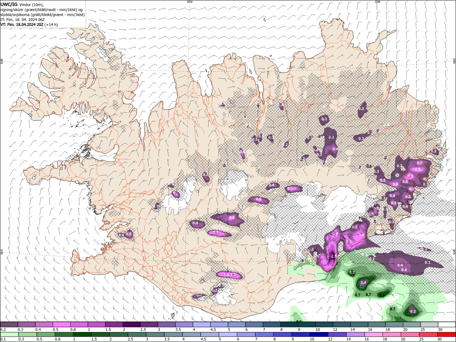The width and height of the screenshot is (456, 342).
Task: Select dark teal 8 swatch in upper scale
Action: pos(289,325)
